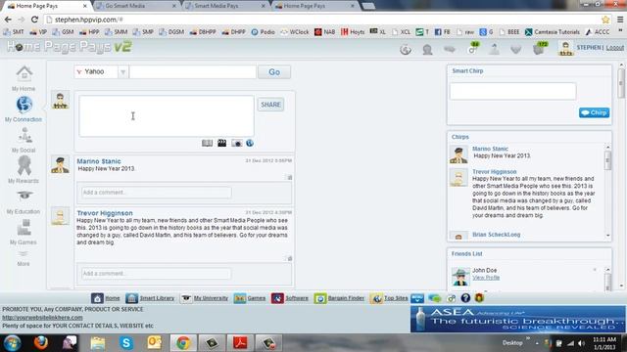Switch to the Smart Media Pays browser tab
The height and width of the screenshot is (352, 627).
(x=225, y=6)
